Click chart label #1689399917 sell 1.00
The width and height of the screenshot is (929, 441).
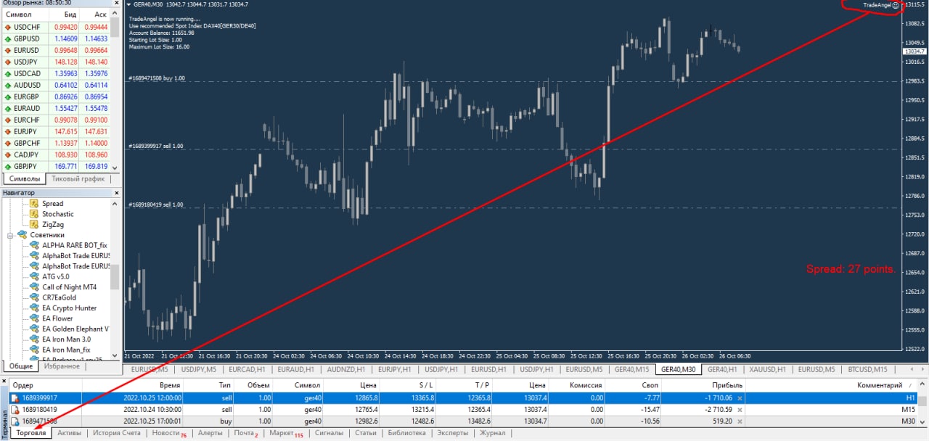[x=156, y=146]
